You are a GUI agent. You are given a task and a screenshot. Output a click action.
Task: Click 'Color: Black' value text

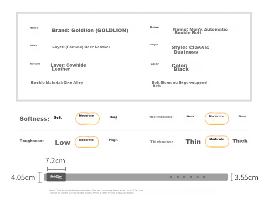180,67
